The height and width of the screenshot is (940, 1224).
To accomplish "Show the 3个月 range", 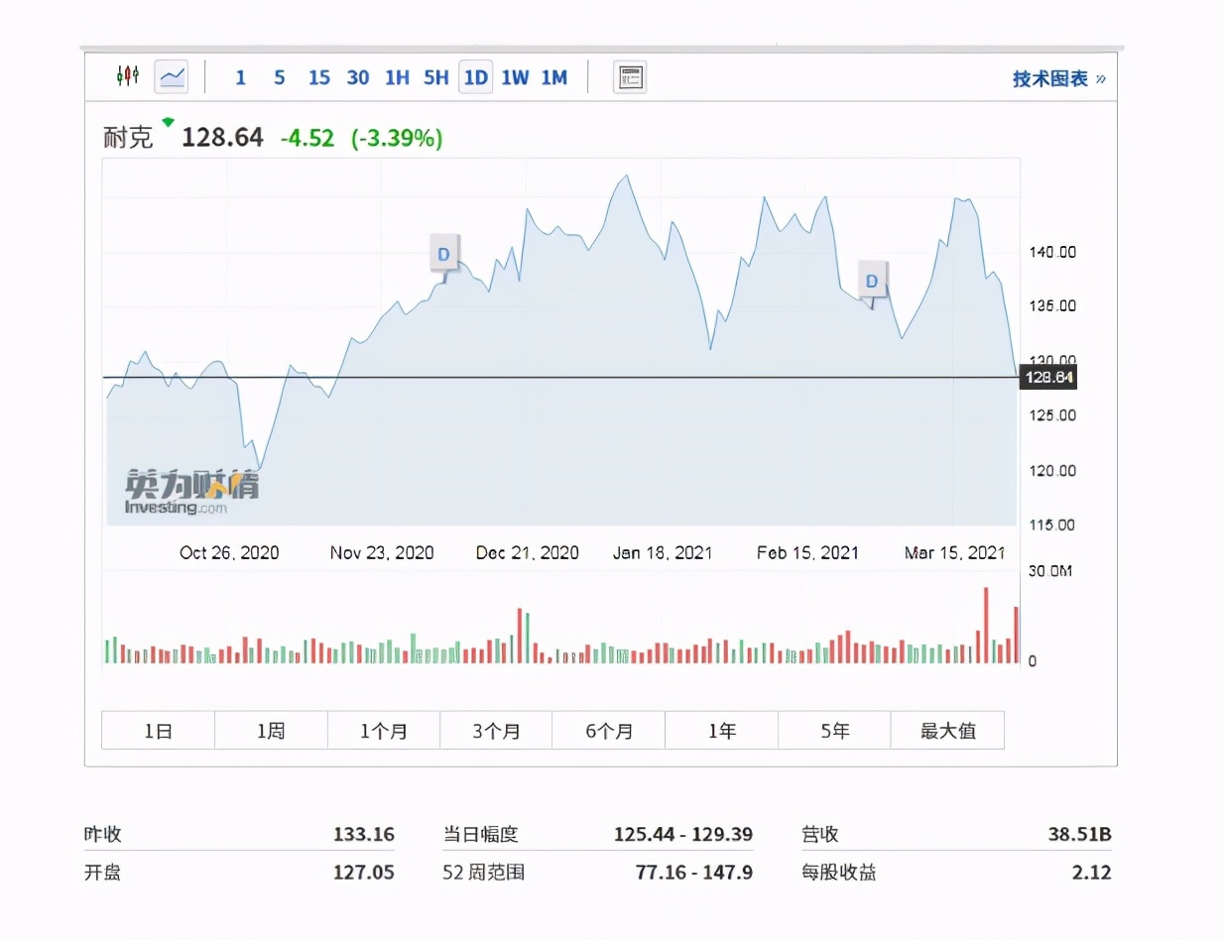I will pyautogui.click(x=496, y=731).
